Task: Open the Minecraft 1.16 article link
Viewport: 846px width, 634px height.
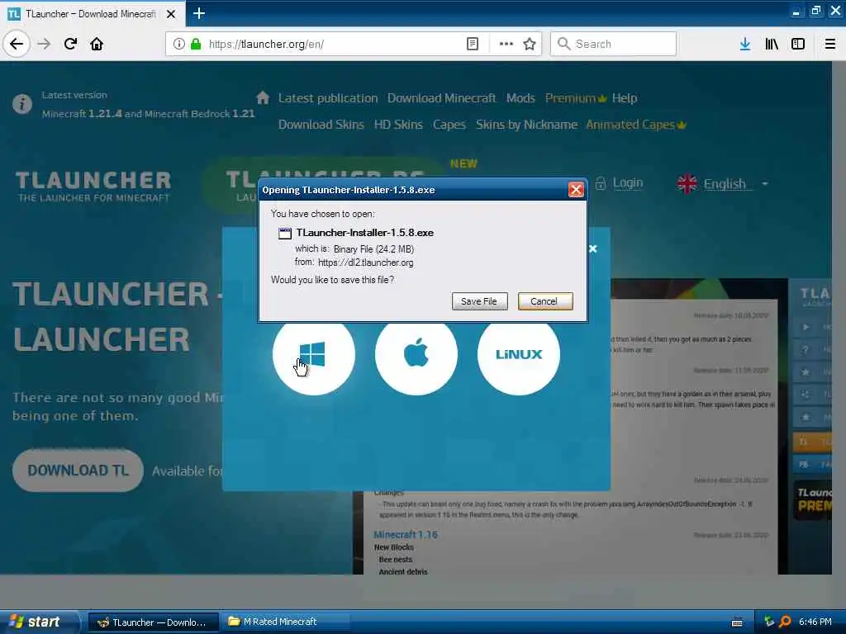Action: point(405,534)
